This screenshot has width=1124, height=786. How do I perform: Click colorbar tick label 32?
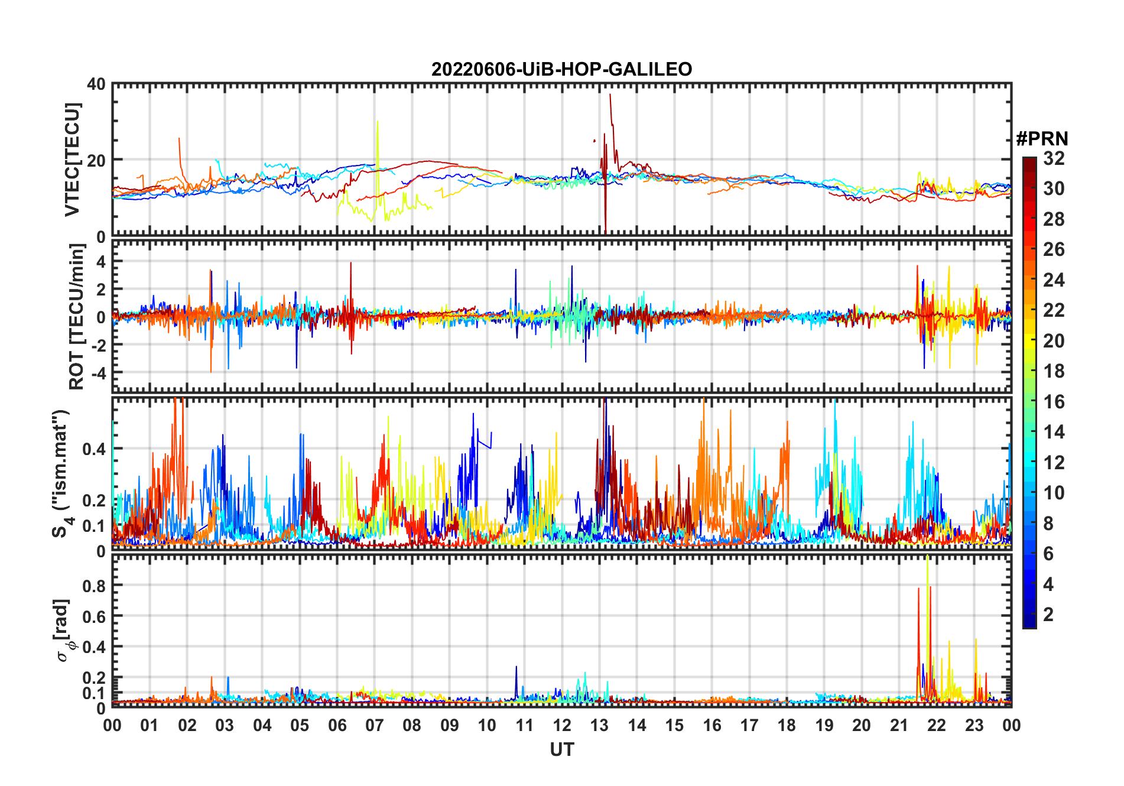(x=1054, y=158)
